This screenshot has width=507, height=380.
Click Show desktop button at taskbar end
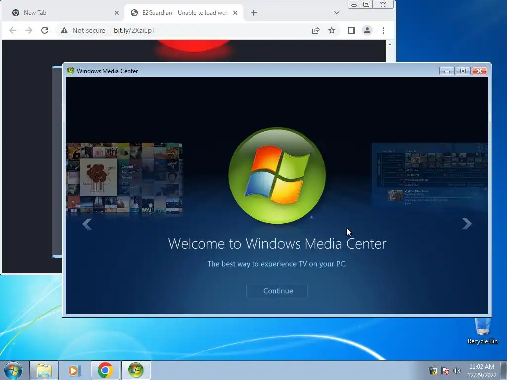click(x=504, y=370)
